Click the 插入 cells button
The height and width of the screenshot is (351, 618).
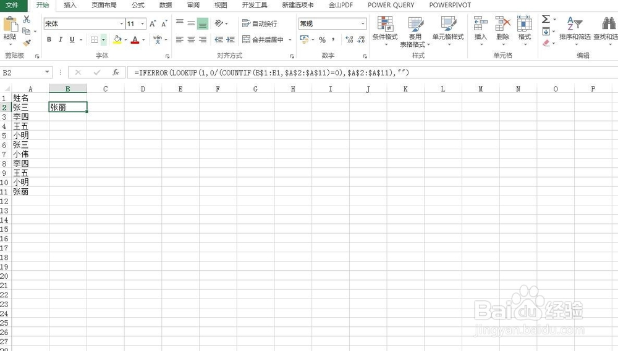(480, 31)
